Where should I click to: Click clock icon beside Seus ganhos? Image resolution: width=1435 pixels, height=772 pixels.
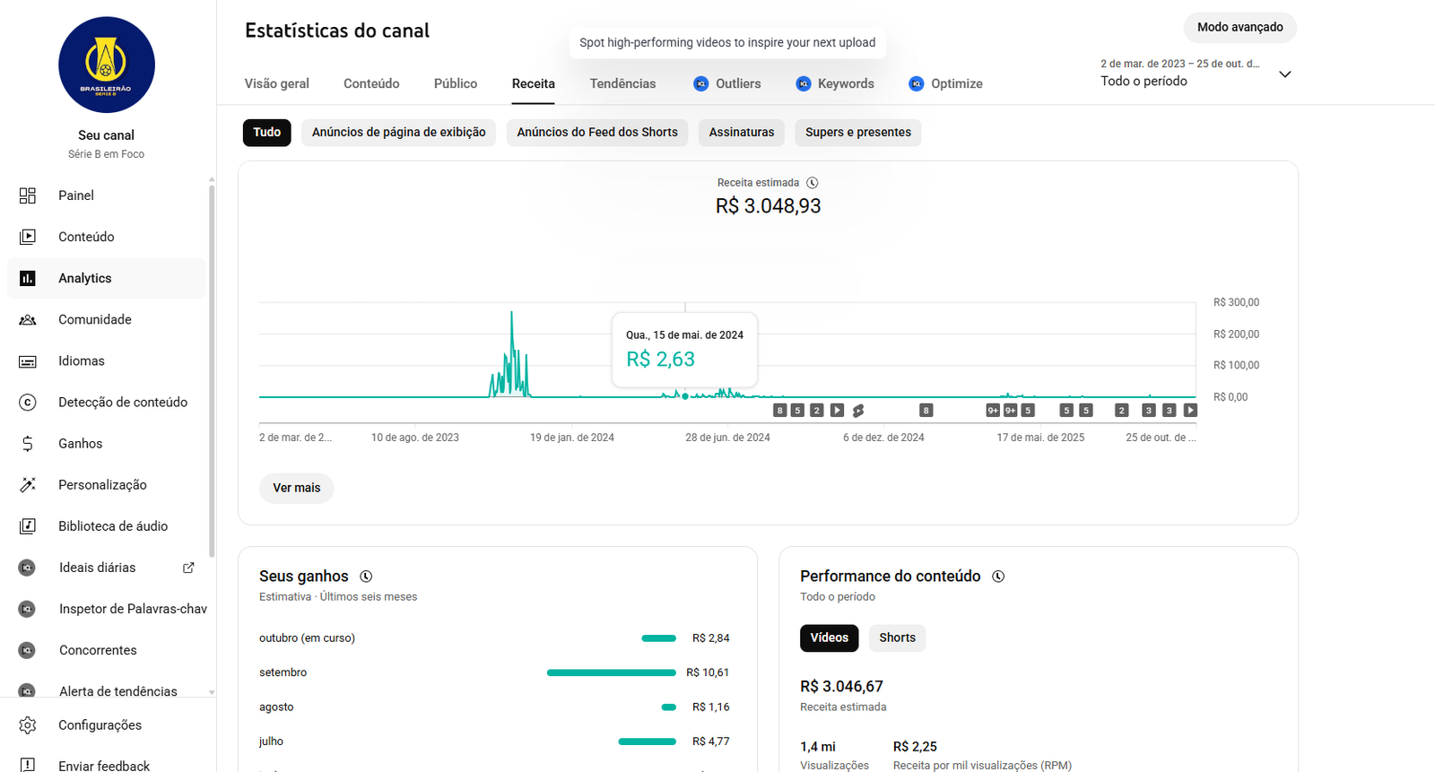(x=366, y=577)
